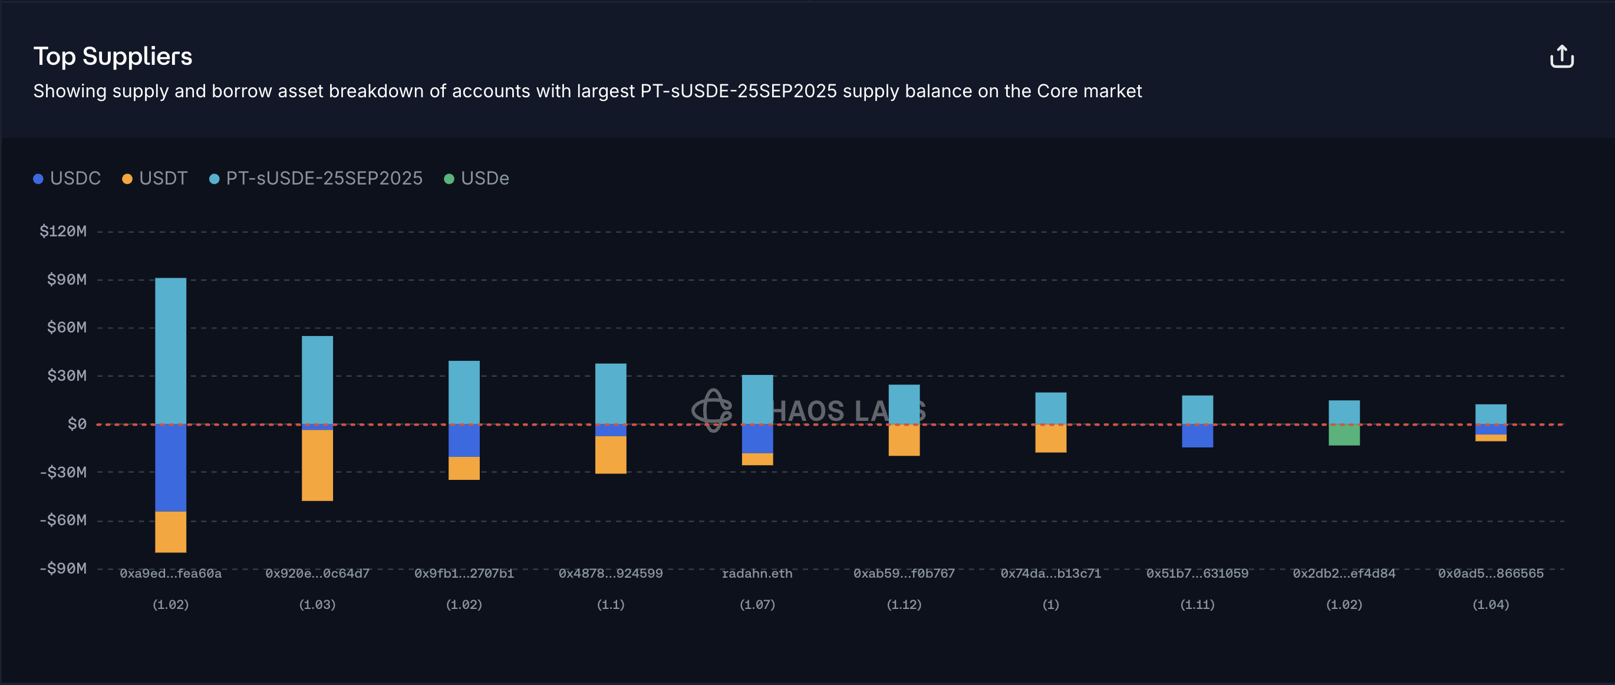
Task: Click the USDC borrow segment of 0xa9ed...fea60a
Action: [170, 468]
